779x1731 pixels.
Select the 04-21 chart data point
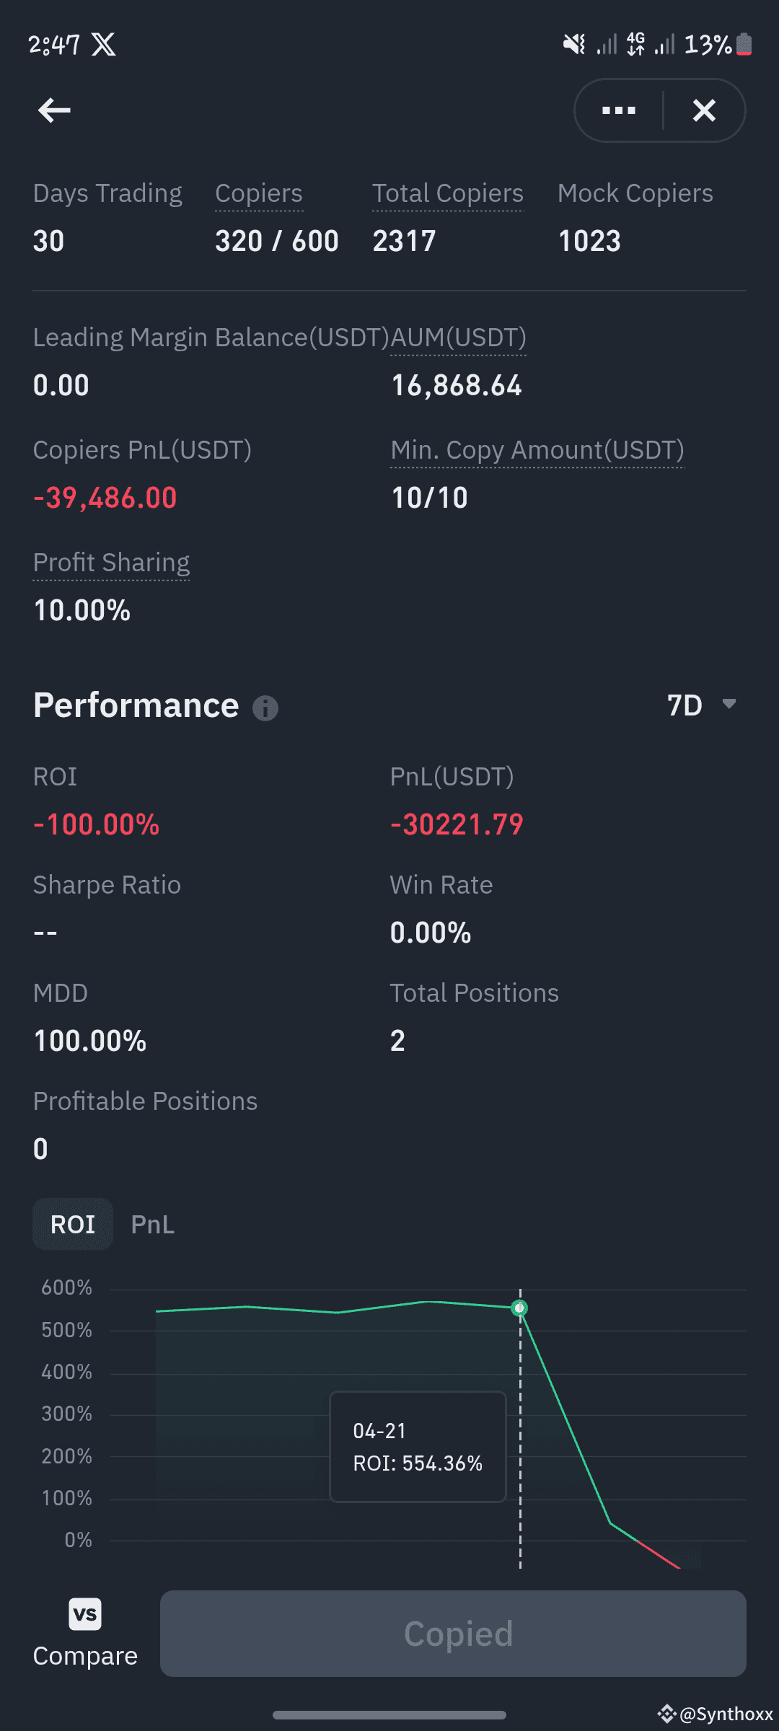(519, 1308)
